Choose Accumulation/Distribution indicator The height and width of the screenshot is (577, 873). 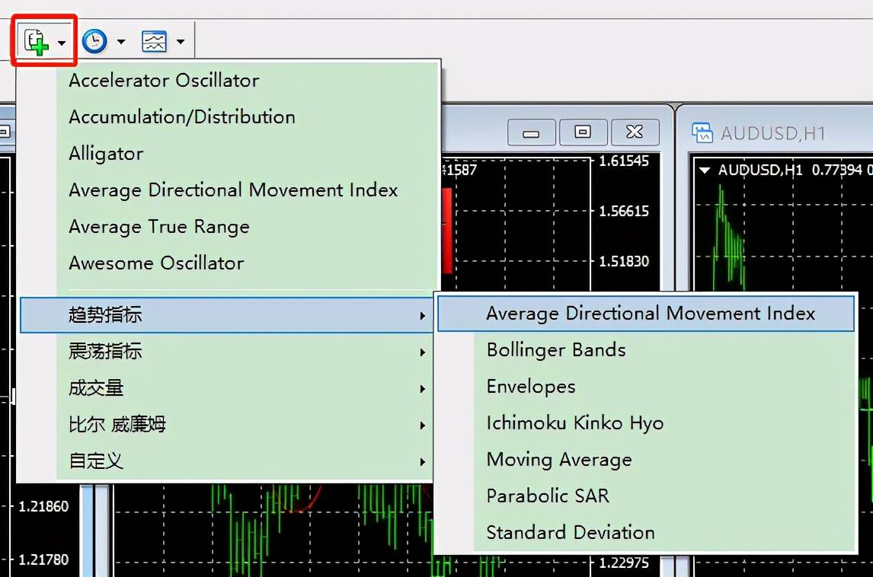click(182, 117)
